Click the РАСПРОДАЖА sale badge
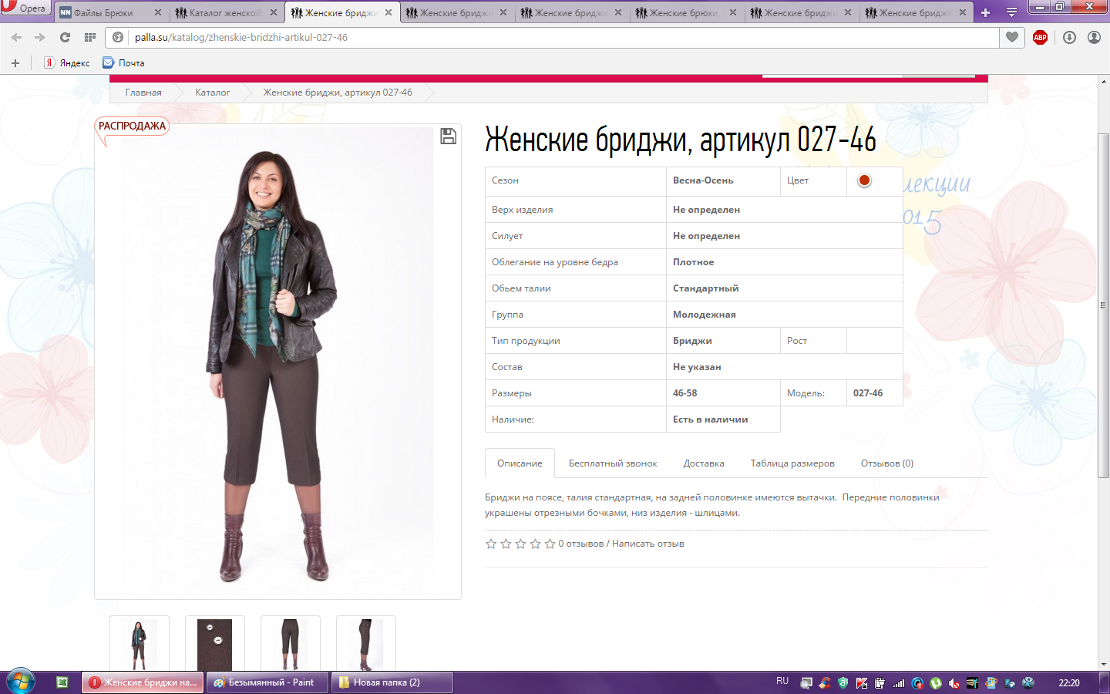Viewport: 1110px width, 694px height. click(x=132, y=126)
